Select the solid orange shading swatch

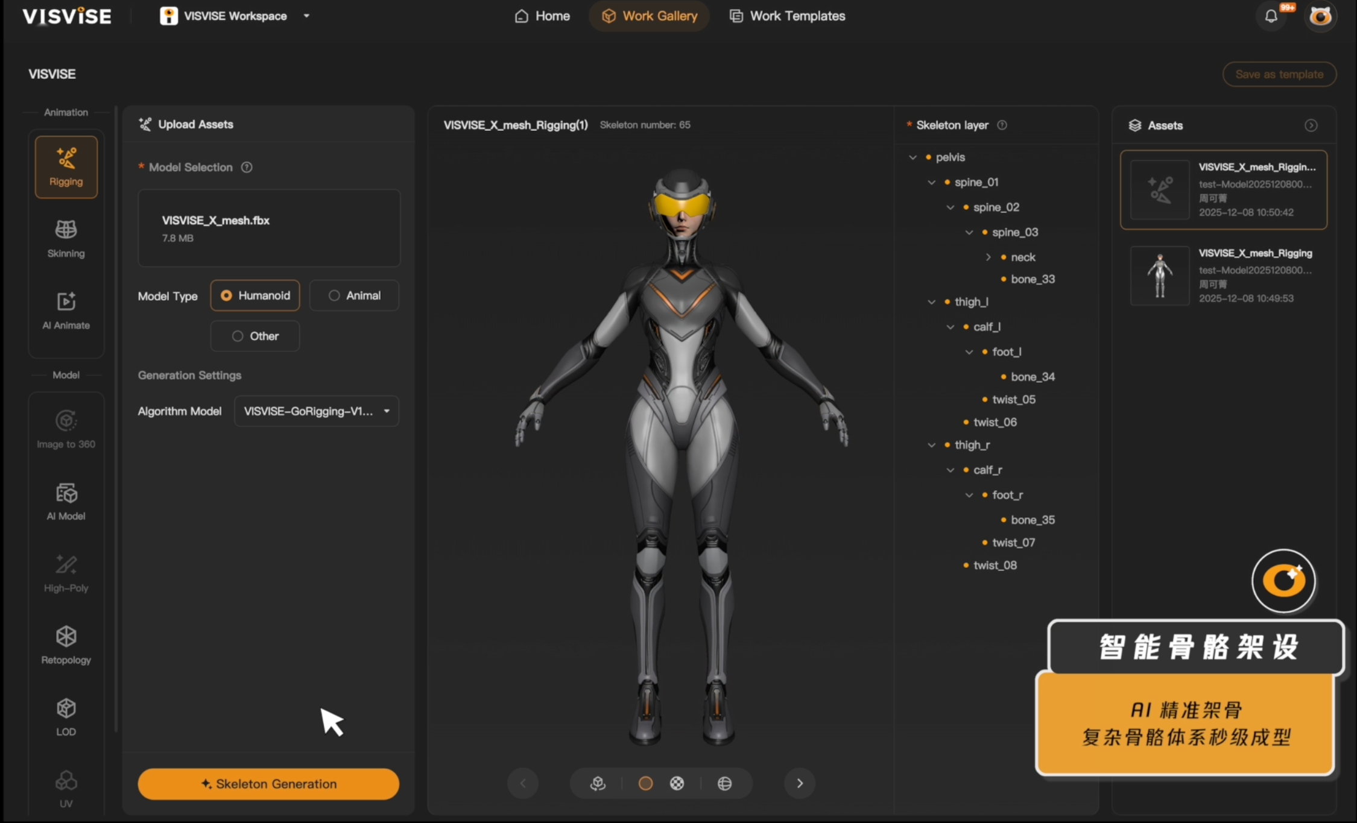(x=645, y=783)
